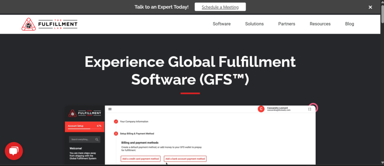Image resolution: width=384 pixels, height=166 pixels.
Task: Click the Welcome! sidebar heading
Action: click(76, 148)
